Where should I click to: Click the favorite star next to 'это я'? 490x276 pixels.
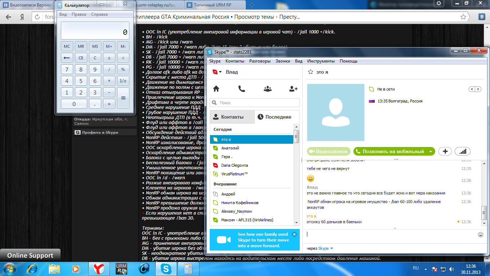tap(310, 72)
